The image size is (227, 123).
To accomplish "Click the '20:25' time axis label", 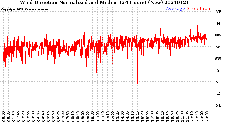I will point(177,117).
